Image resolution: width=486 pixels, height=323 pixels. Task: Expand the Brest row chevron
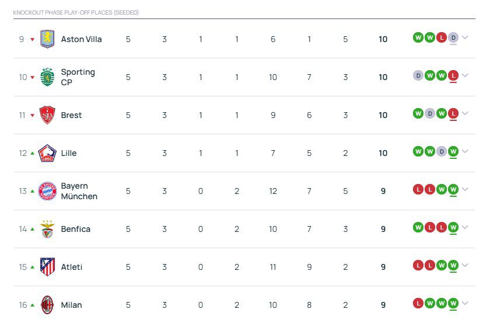pyautogui.click(x=465, y=114)
